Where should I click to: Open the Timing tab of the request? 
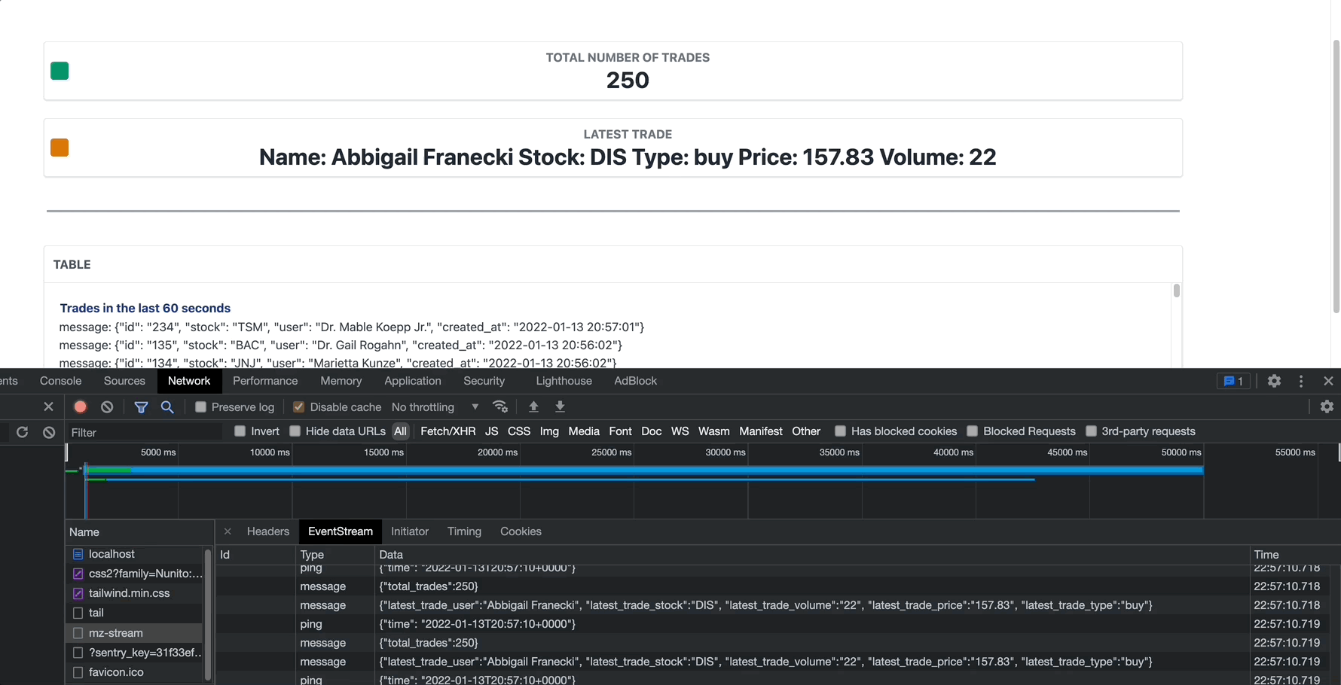[x=464, y=531]
